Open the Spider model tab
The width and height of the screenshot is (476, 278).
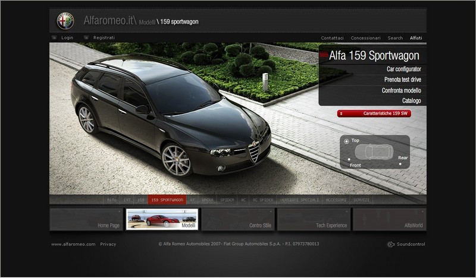point(227,200)
